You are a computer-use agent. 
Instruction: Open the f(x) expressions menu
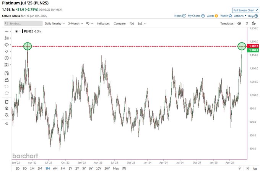pyautogui.click(x=132, y=24)
